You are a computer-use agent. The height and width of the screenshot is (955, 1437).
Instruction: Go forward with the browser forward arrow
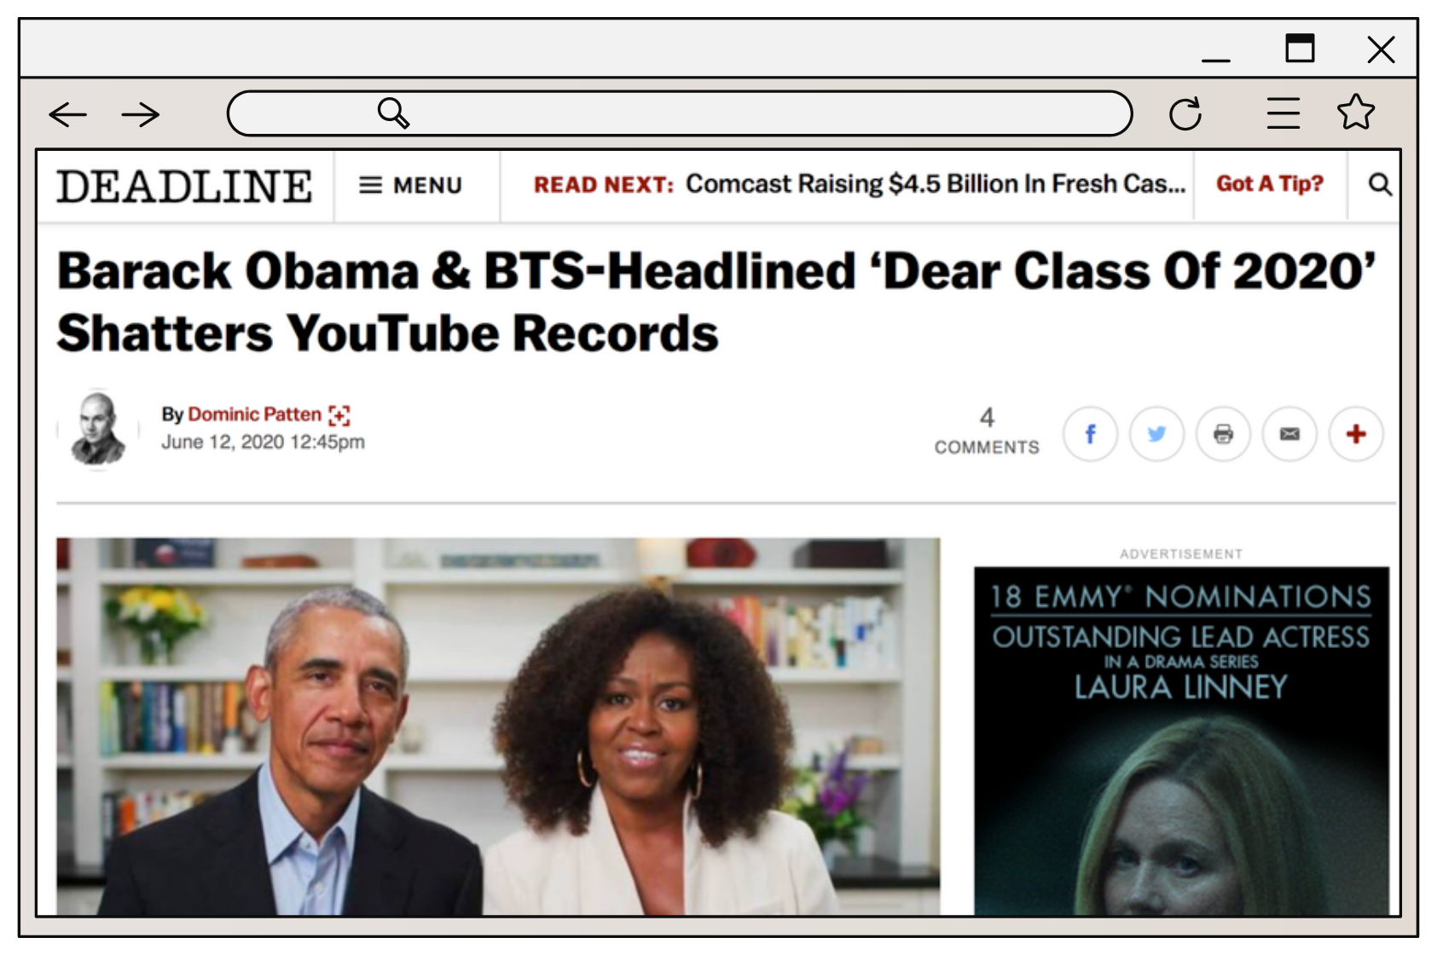pyautogui.click(x=141, y=114)
